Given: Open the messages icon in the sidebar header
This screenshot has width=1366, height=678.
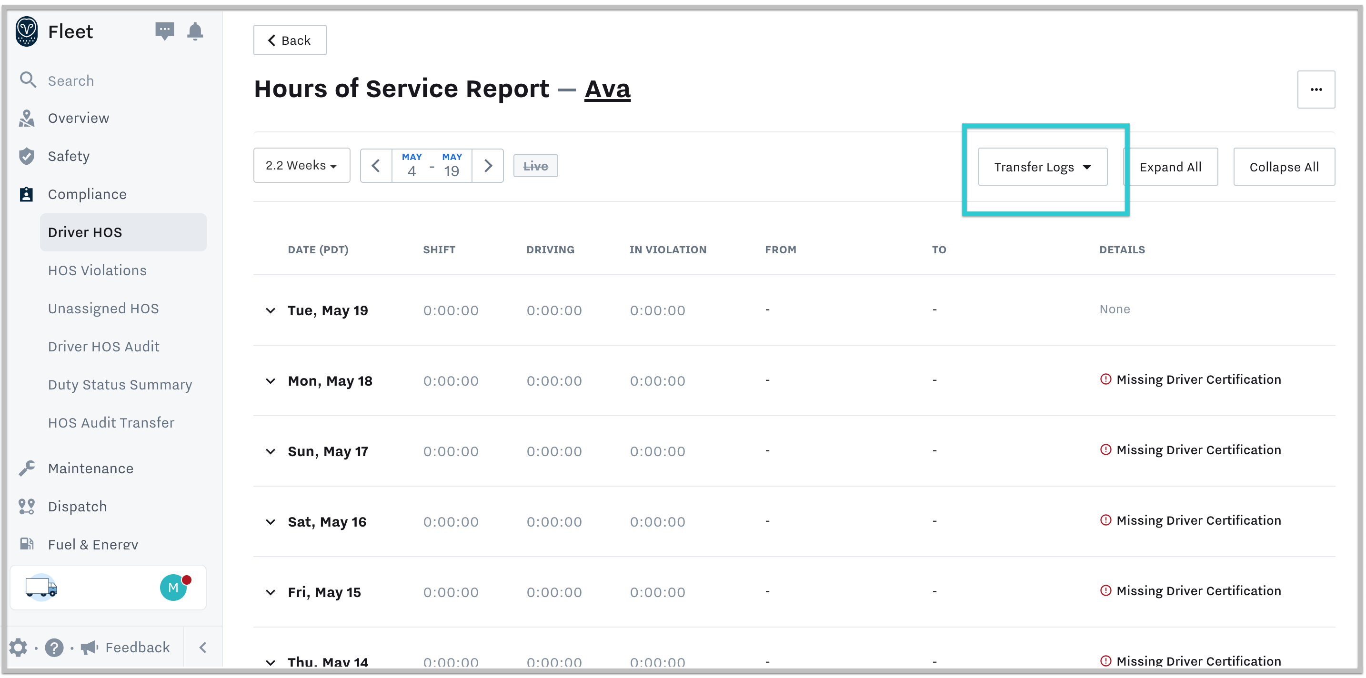Looking at the screenshot, I should click(164, 31).
